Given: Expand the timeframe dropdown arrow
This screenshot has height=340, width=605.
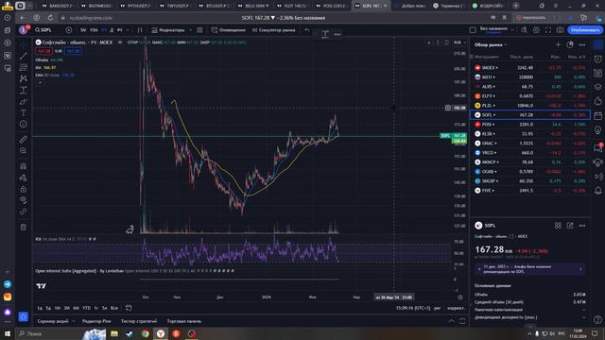Looking at the screenshot, I should 128,29.
